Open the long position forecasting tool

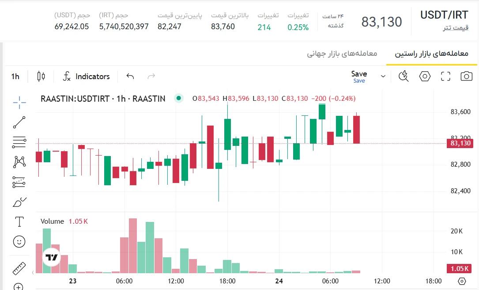(19, 182)
